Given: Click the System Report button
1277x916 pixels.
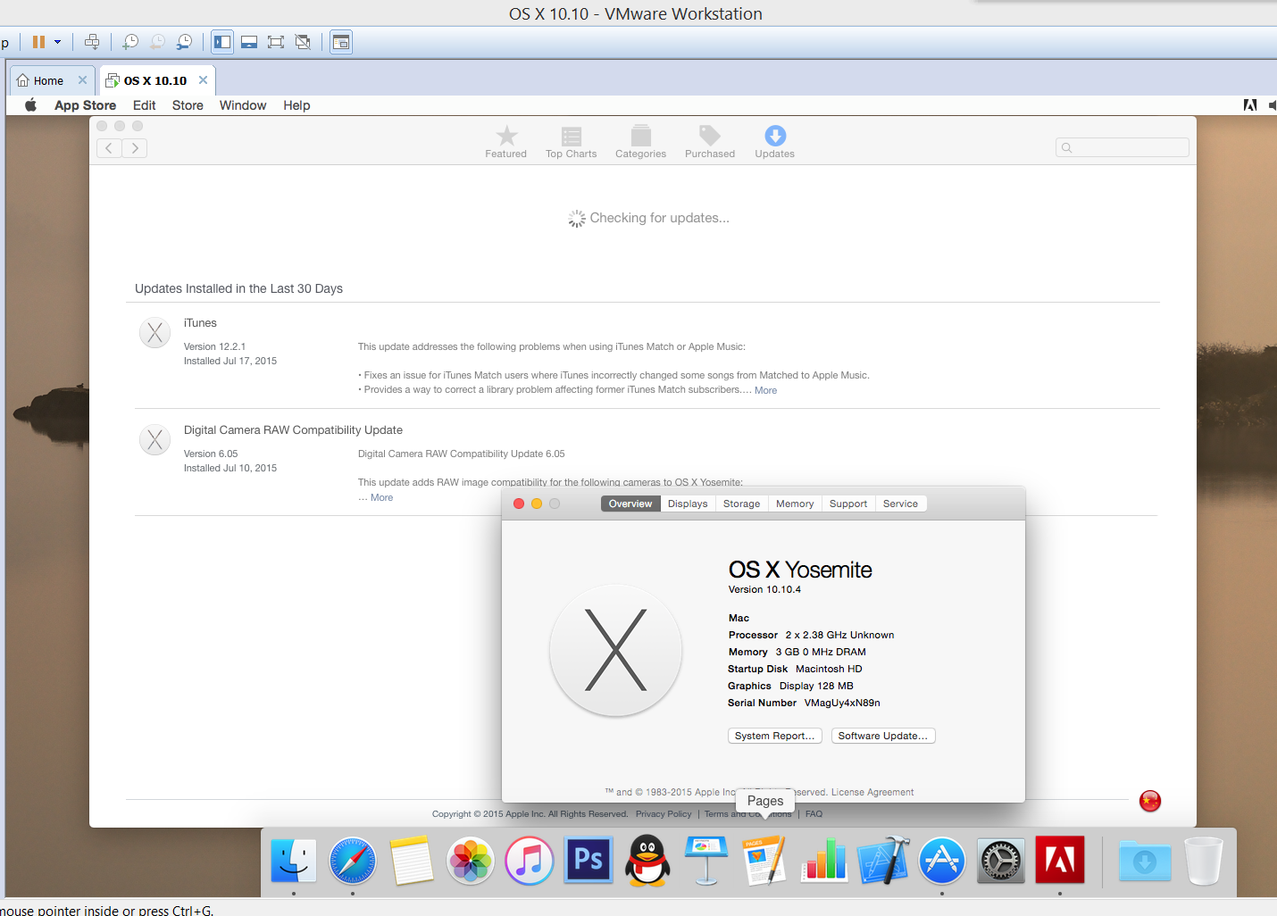Looking at the screenshot, I should (x=775, y=736).
